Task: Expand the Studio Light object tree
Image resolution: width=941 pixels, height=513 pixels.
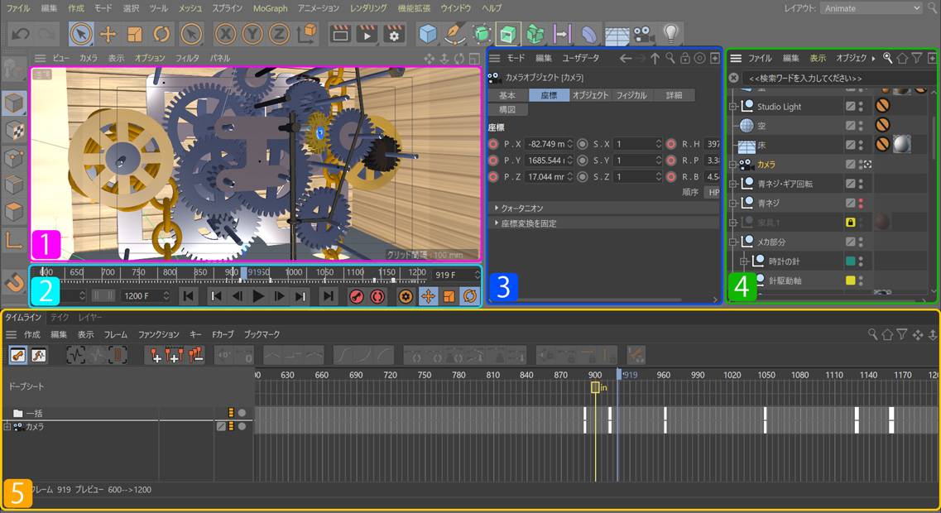Action: click(x=733, y=107)
